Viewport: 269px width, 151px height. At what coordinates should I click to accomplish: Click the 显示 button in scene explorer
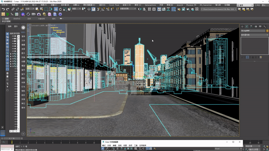15,26
